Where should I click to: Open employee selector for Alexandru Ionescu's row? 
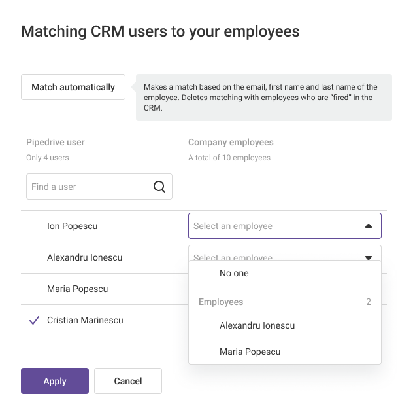(x=274, y=254)
